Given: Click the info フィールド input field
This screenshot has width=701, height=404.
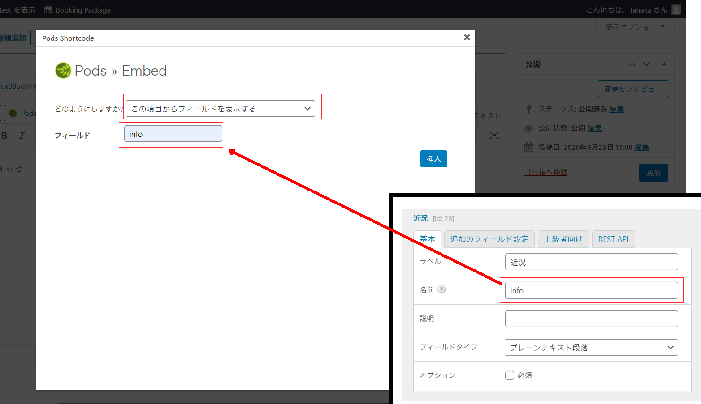Looking at the screenshot, I should tap(173, 133).
